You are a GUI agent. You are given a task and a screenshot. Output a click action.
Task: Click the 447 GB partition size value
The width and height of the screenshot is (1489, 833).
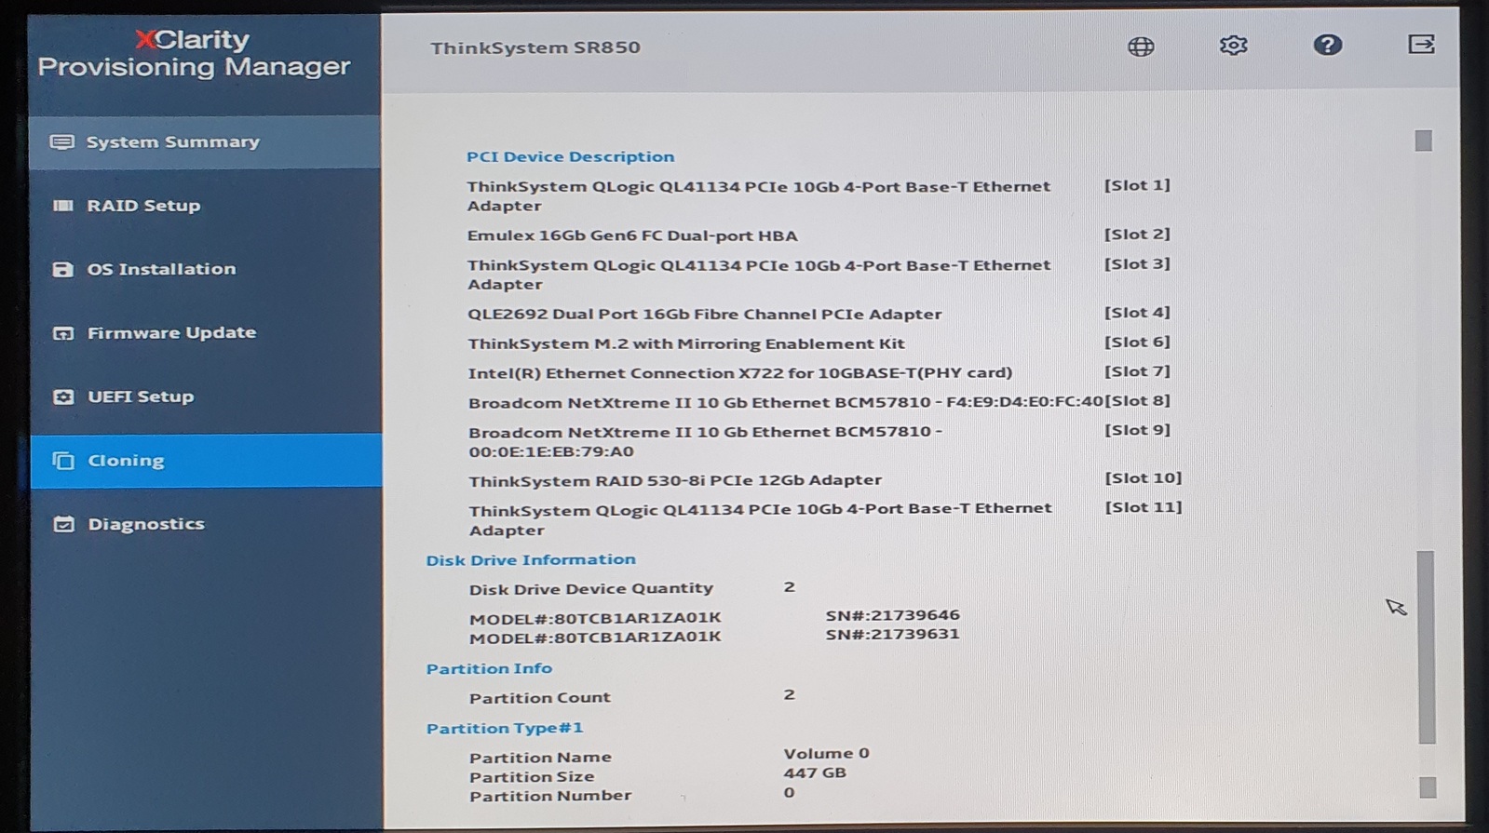[x=815, y=773]
